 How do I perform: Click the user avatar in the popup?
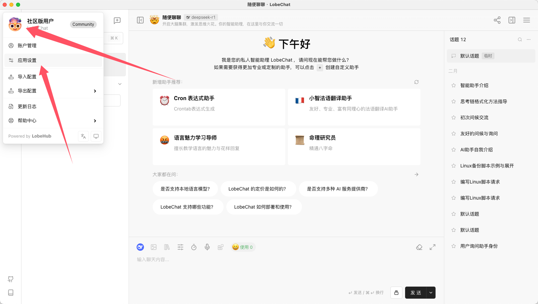15,24
